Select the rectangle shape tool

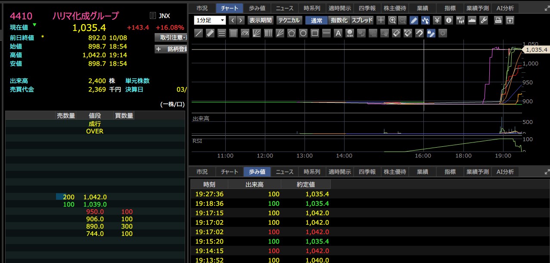[315, 33]
